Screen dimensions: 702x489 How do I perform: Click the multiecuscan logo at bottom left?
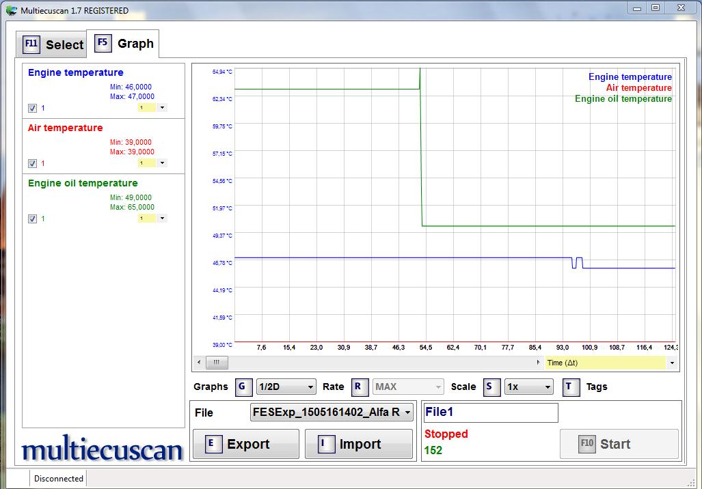[x=103, y=449]
